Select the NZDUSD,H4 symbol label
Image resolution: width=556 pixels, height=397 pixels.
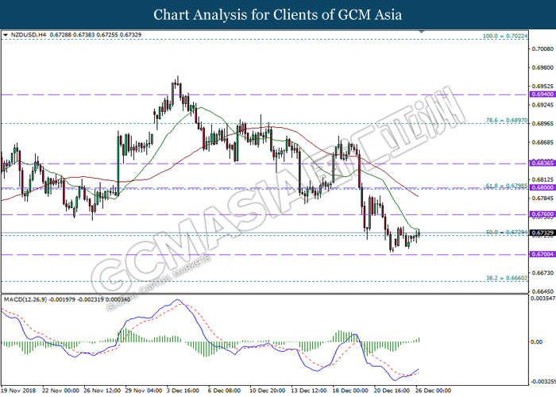click(29, 35)
